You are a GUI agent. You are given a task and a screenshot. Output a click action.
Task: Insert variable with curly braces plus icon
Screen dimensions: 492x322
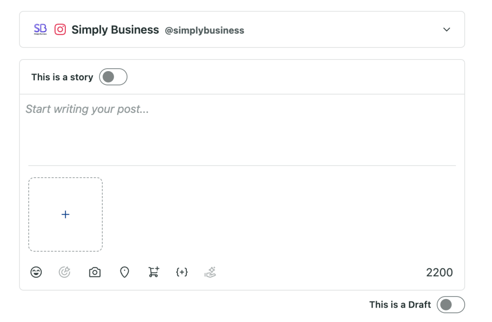(182, 272)
